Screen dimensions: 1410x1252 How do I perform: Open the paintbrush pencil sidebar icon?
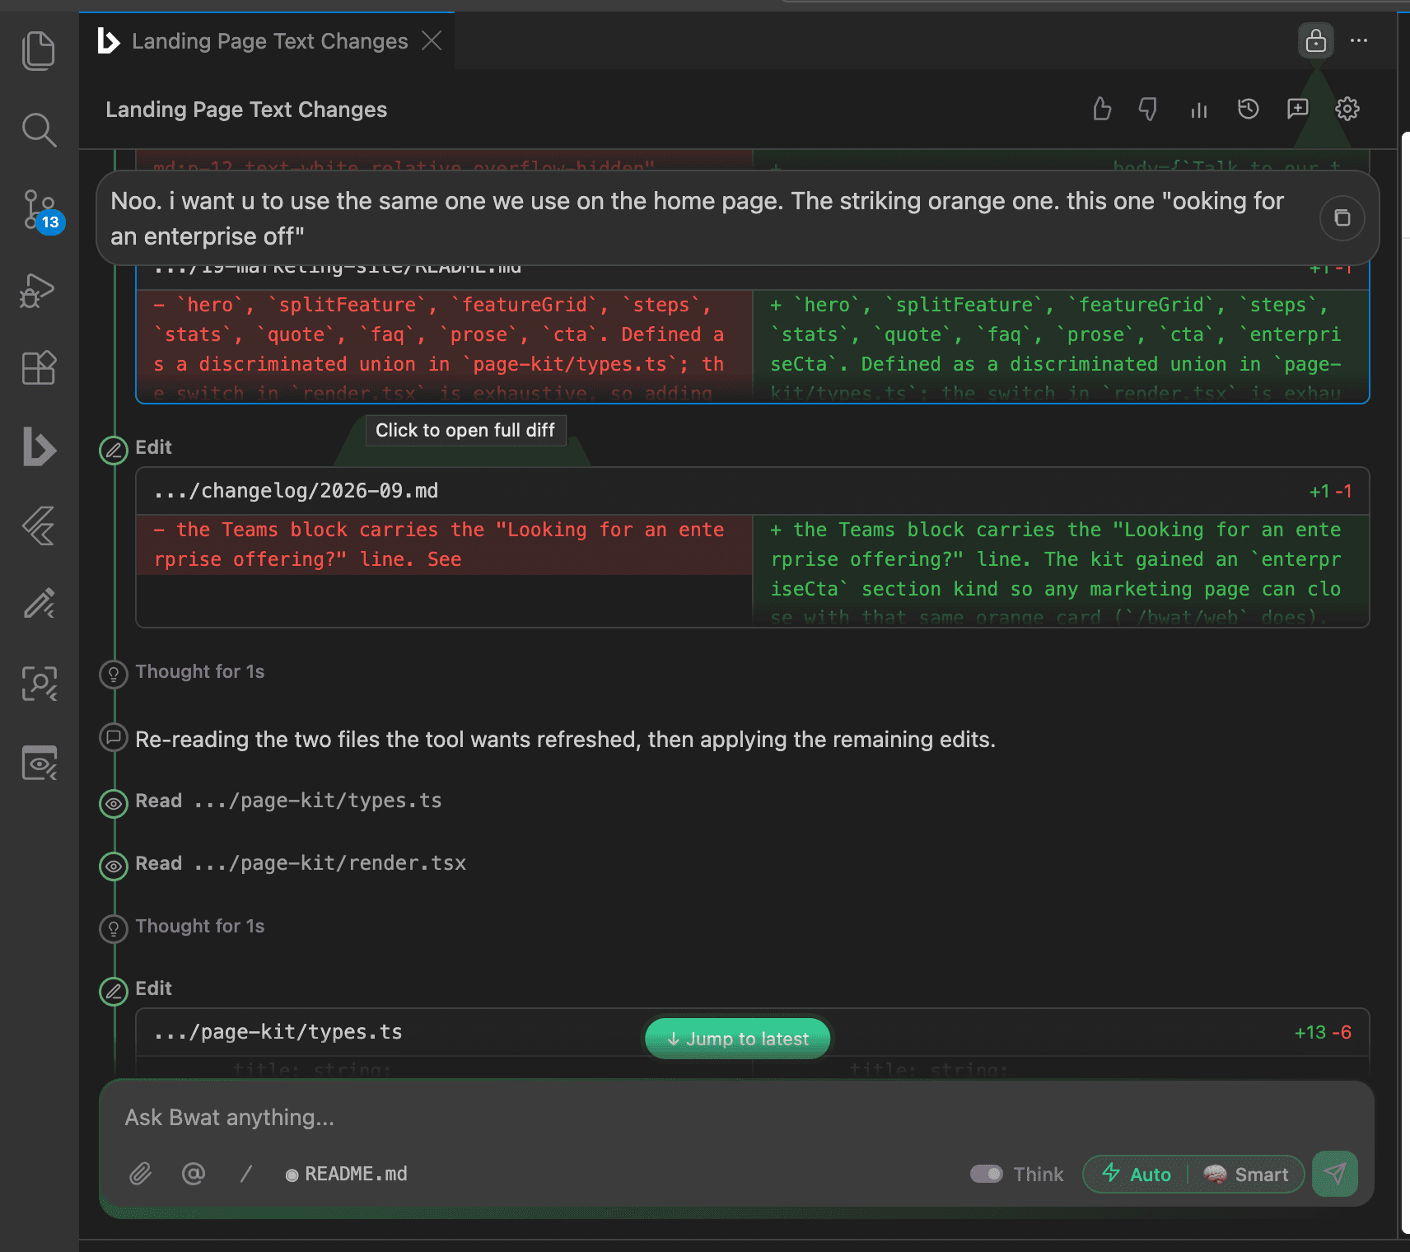39,604
